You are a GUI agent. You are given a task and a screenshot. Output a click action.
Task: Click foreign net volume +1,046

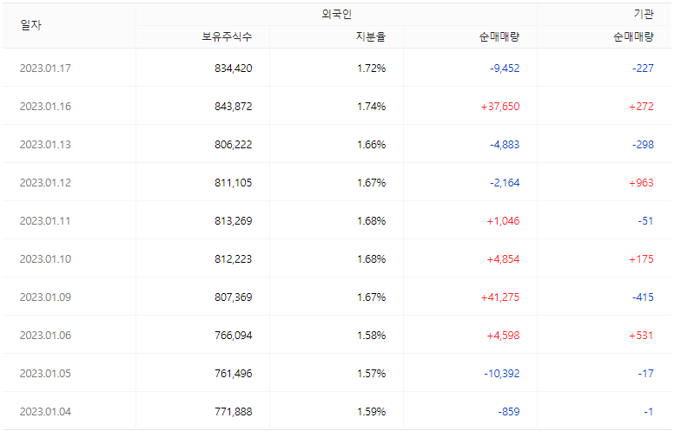504,221
